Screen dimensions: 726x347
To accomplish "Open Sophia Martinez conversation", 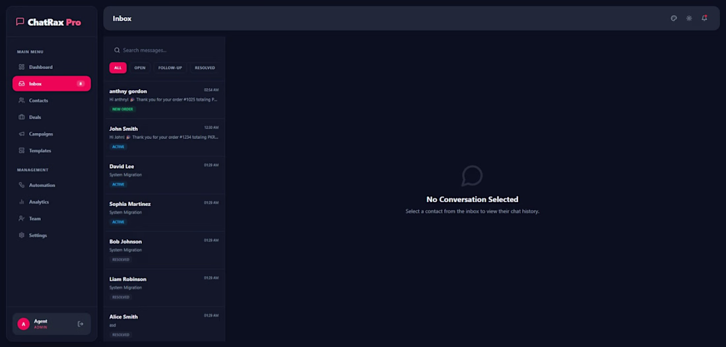I will (164, 213).
